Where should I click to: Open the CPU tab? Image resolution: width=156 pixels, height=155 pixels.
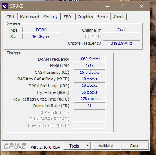pos(10,17)
